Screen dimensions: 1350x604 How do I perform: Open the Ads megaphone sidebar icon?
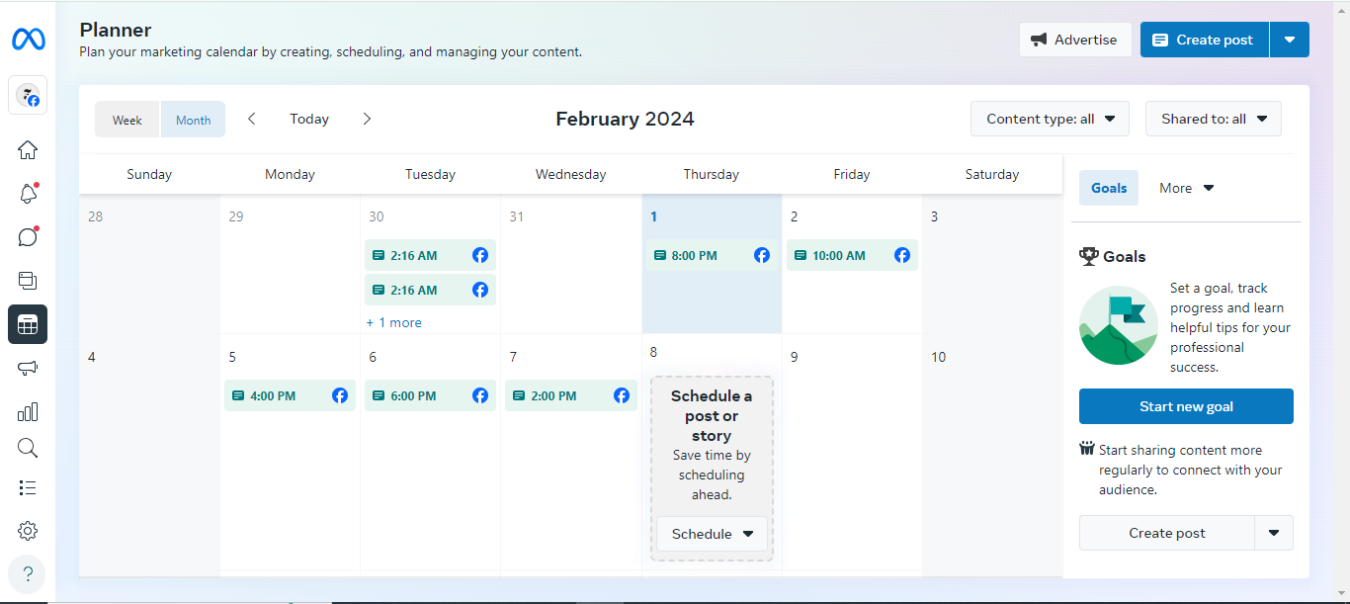click(28, 368)
